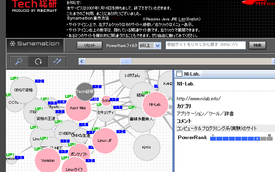Select the kim's site node
Screen dimensions: 275x172
146,147
